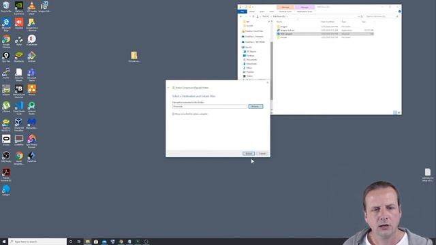Select the selected shortcut row in Explorer

pyautogui.click(x=325, y=33)
